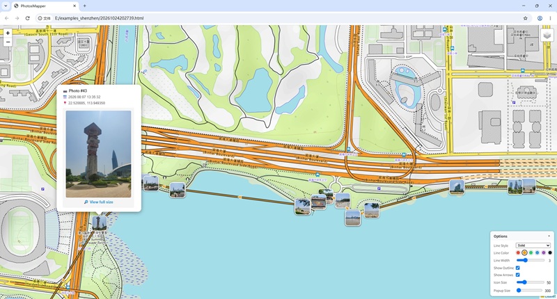
Task: Click the Icon Size slider
Action: pos(531,282)
